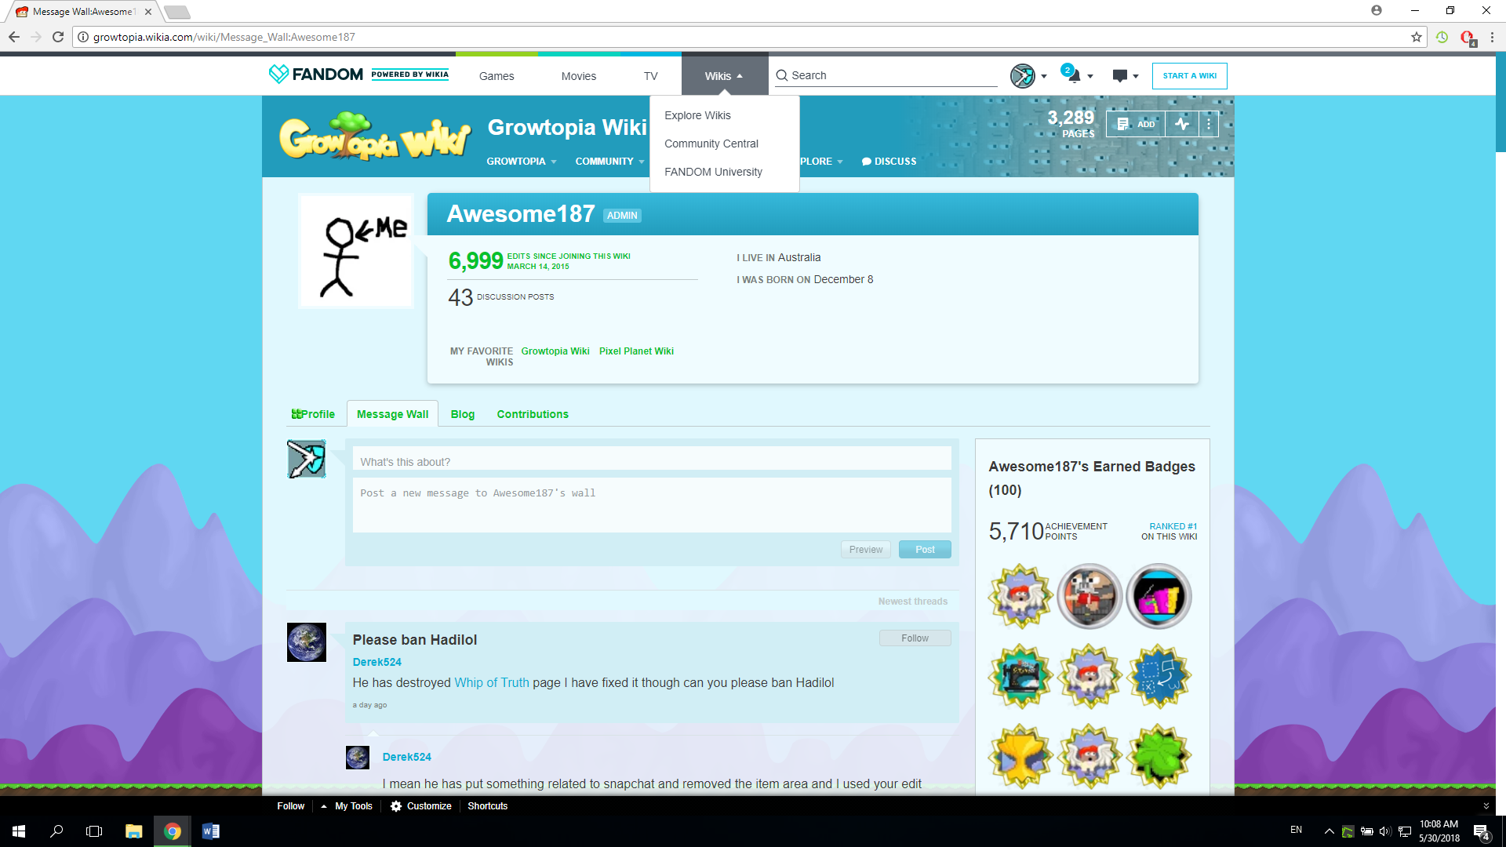Switch to the Contributions tab
1506x847 pixels.
click(532, 414)
